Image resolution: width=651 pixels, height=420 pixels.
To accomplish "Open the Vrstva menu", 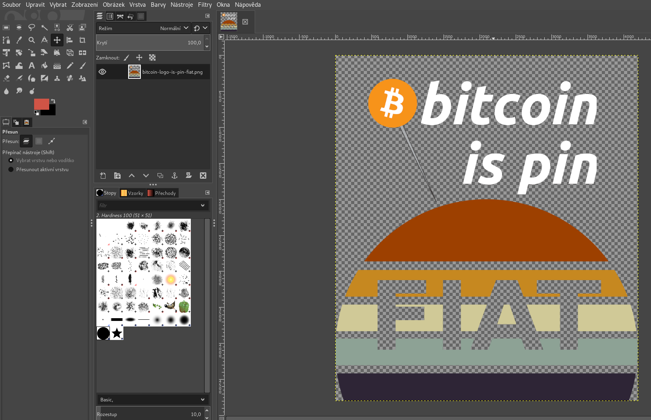I will coord(137,5).
